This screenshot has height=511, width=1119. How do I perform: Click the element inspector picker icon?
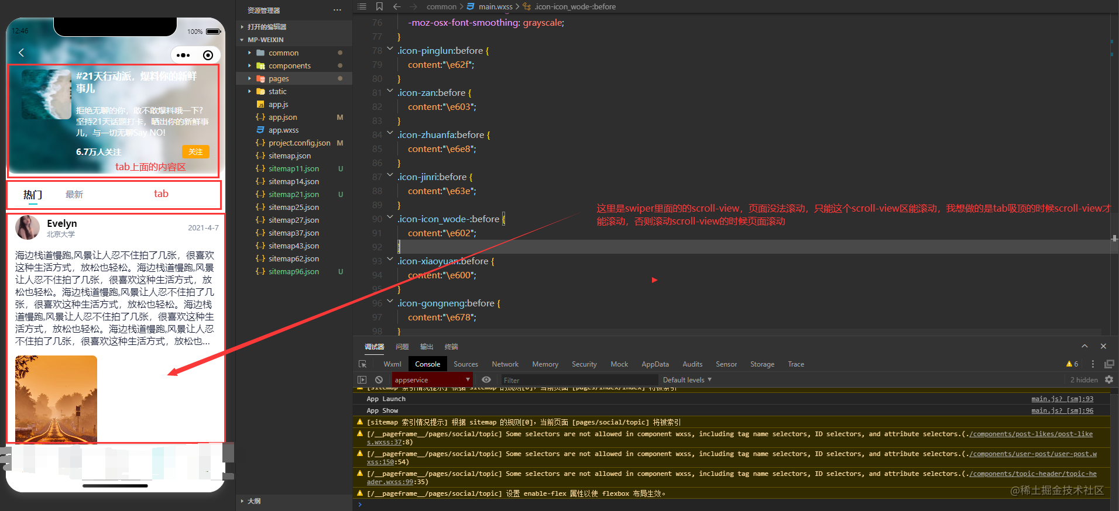[x=363, y=364]
